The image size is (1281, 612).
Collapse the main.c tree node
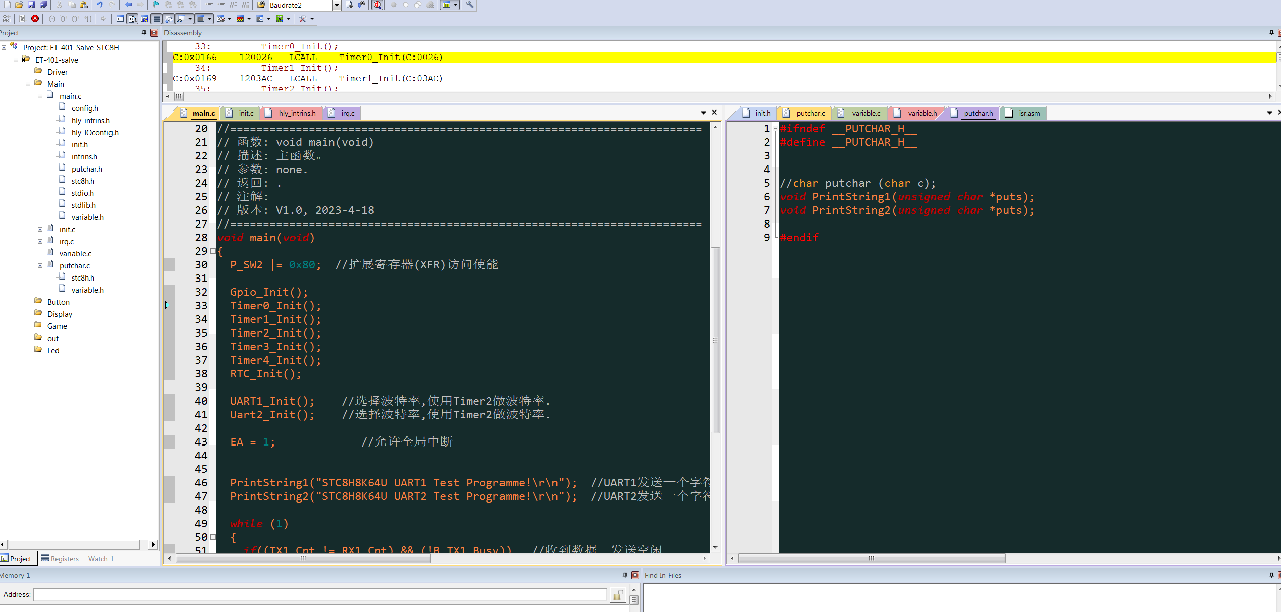click(40, 96)
